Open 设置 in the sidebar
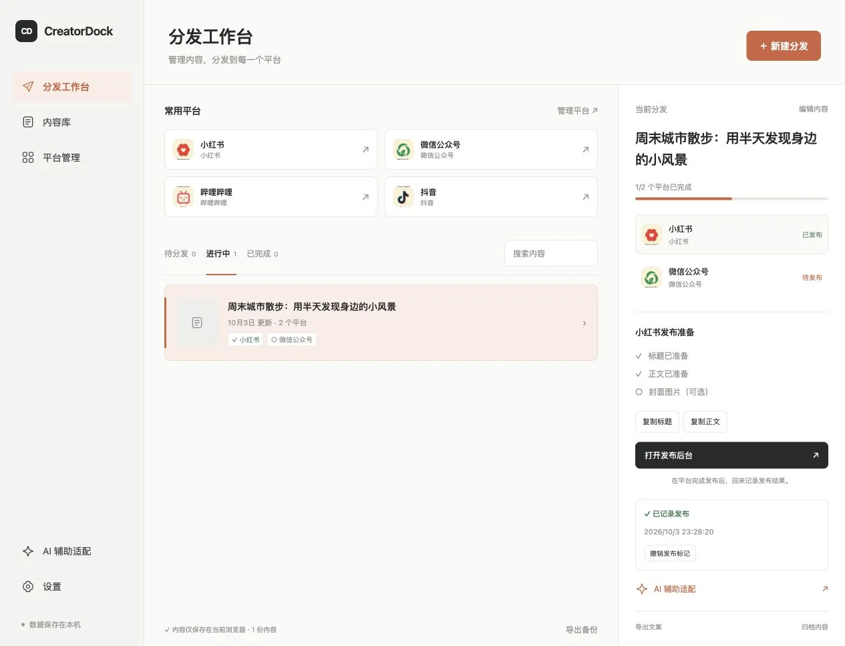Image resolution: width=845 pixels, height=646 pixels. [72, 587]
